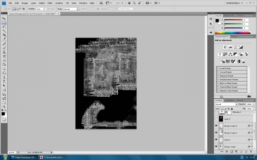Show the Vibrance 1 adjustment layer
This screenshot has height=160, width=257.
point(216,113)
